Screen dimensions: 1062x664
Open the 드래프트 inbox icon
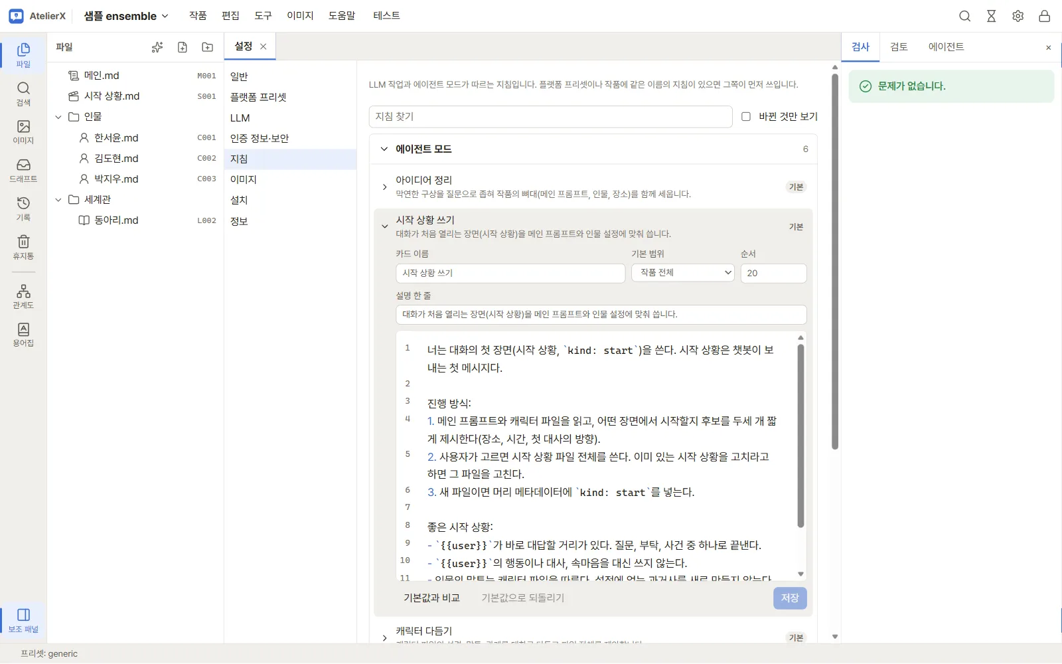coord(23,171)
